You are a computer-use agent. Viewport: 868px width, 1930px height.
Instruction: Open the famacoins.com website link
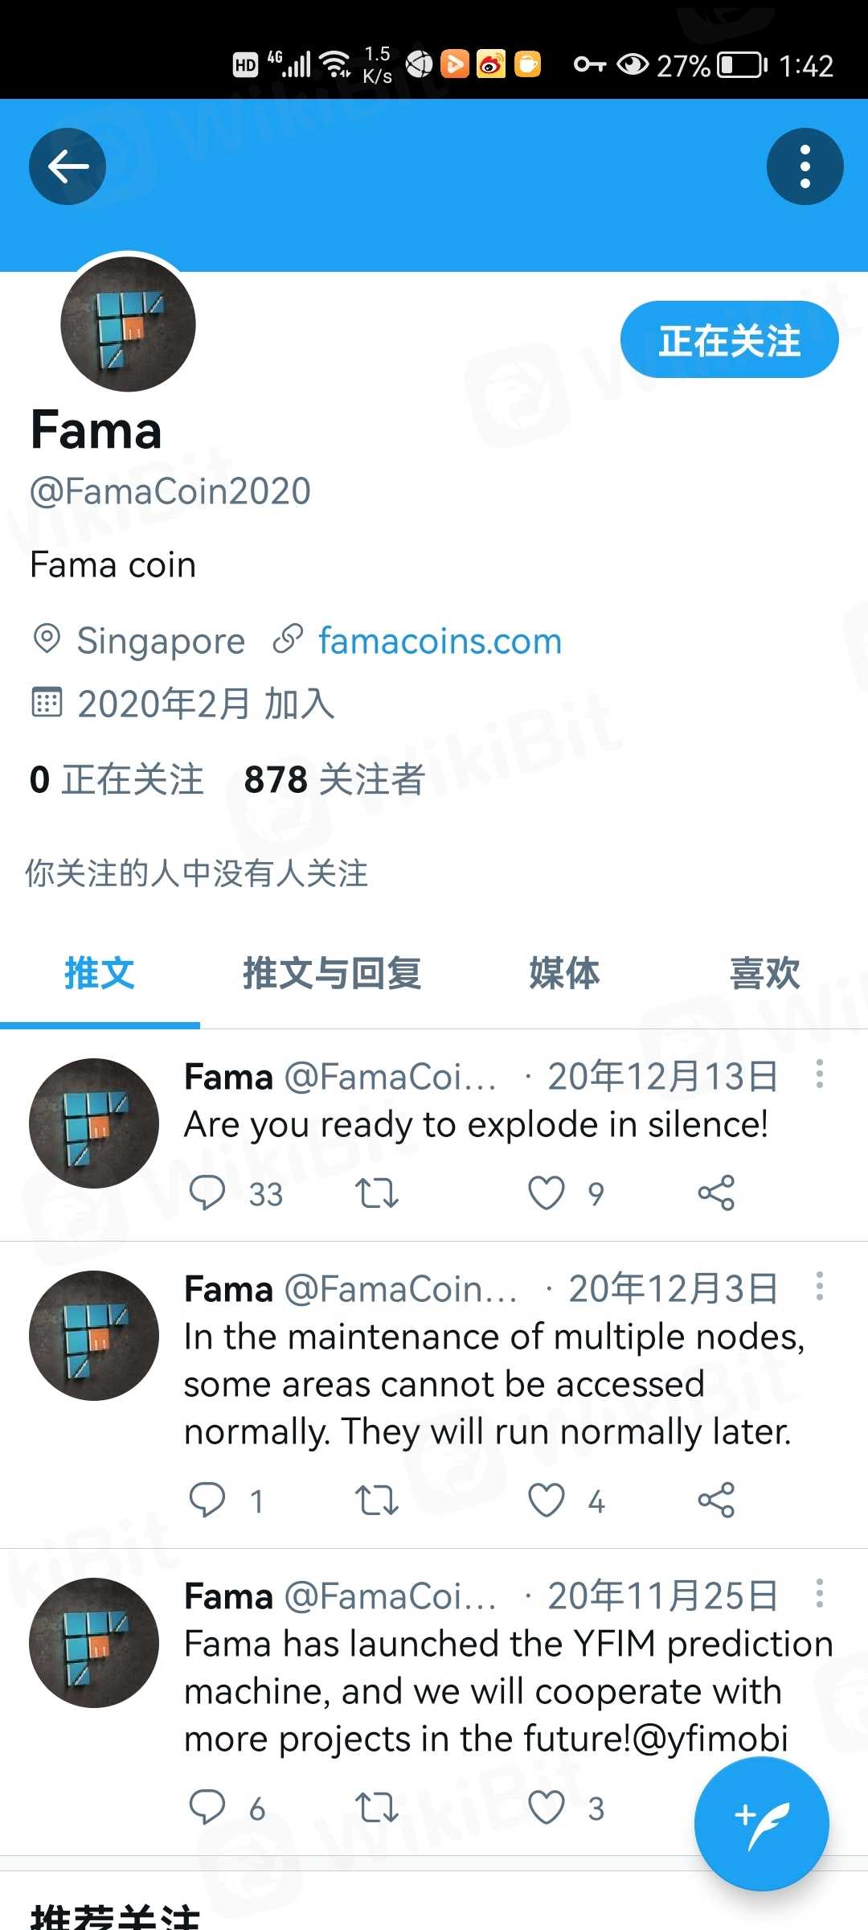click(440, 641)
